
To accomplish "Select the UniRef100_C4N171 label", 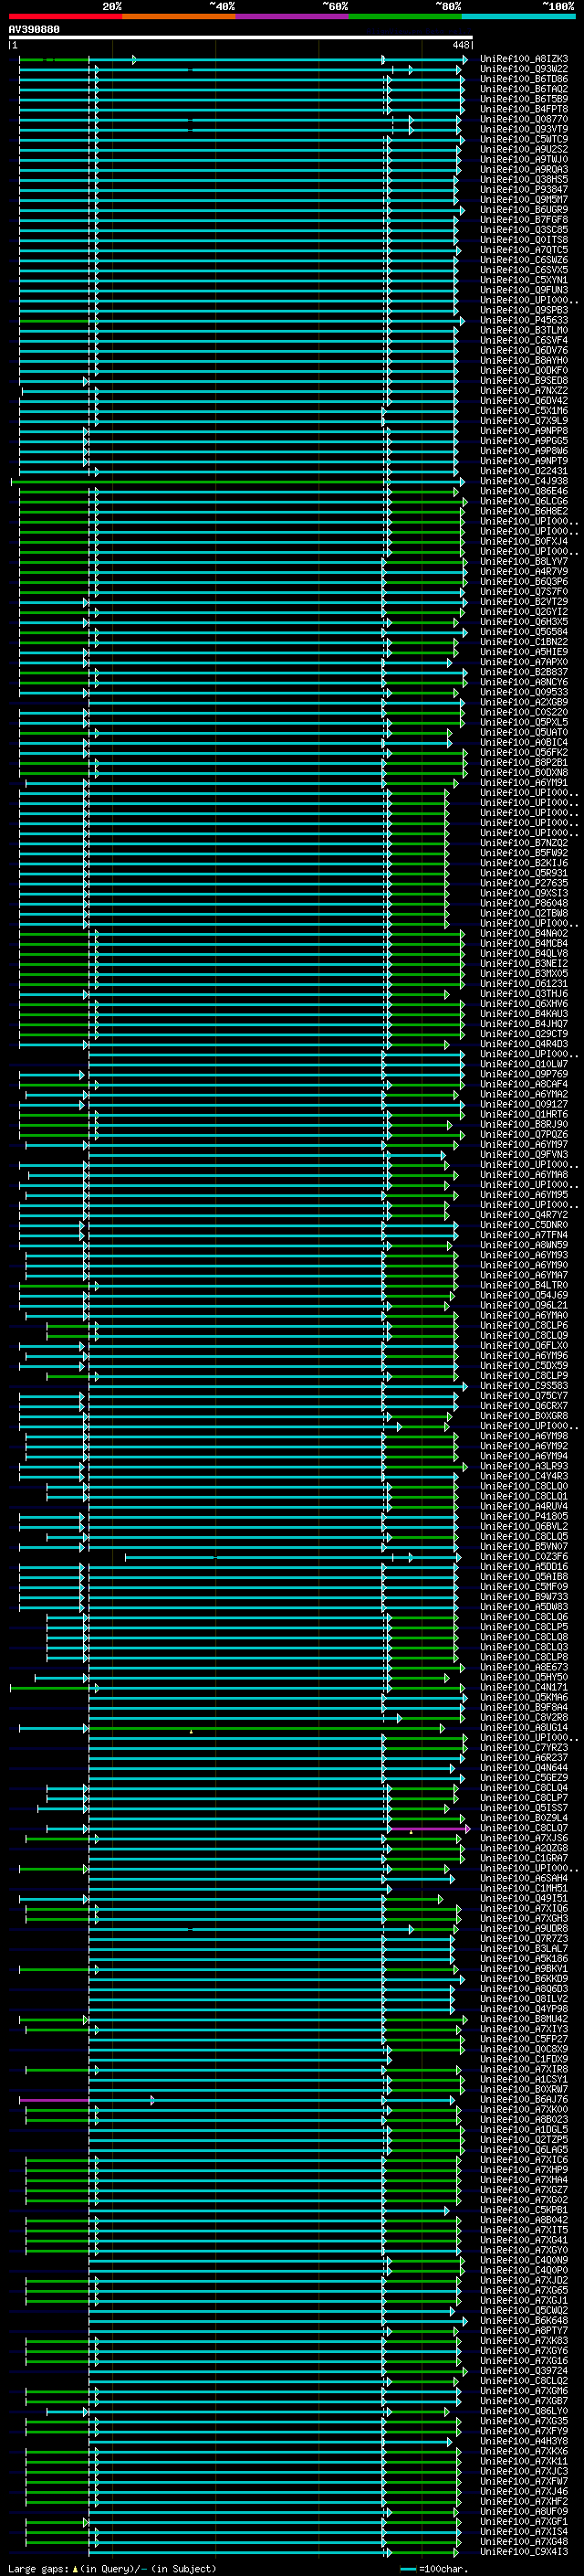I will point(524,1688).
